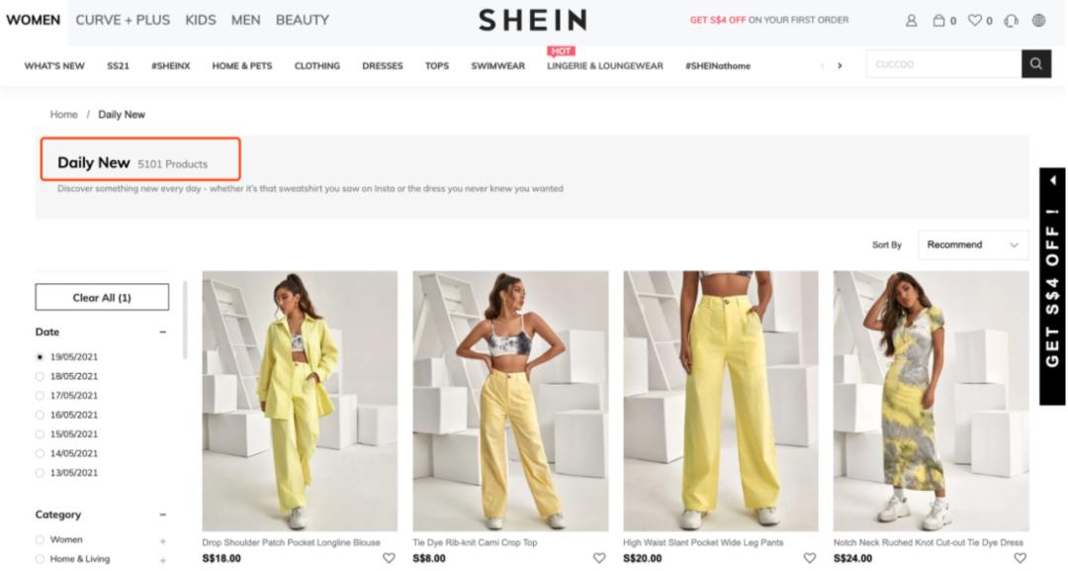Open the shopping bag icon

pyautogui.click(x=938, y=21)
